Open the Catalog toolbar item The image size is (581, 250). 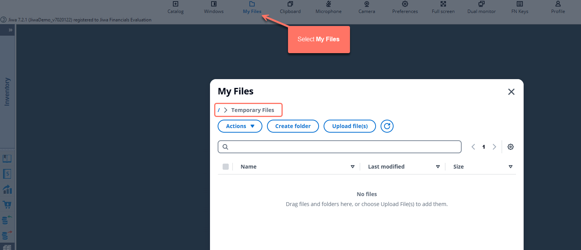pyautogui.click(x=176, y=7)
